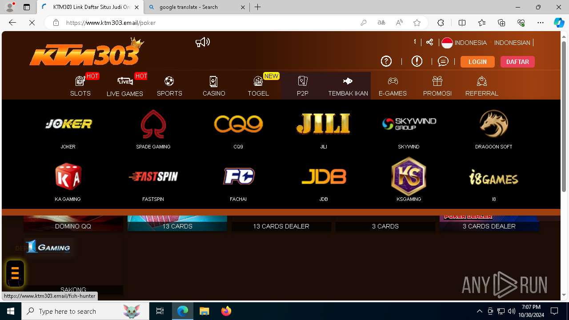The image size is (569, 320).
Task: Click the LOGIN button
Action: point(477,62)
